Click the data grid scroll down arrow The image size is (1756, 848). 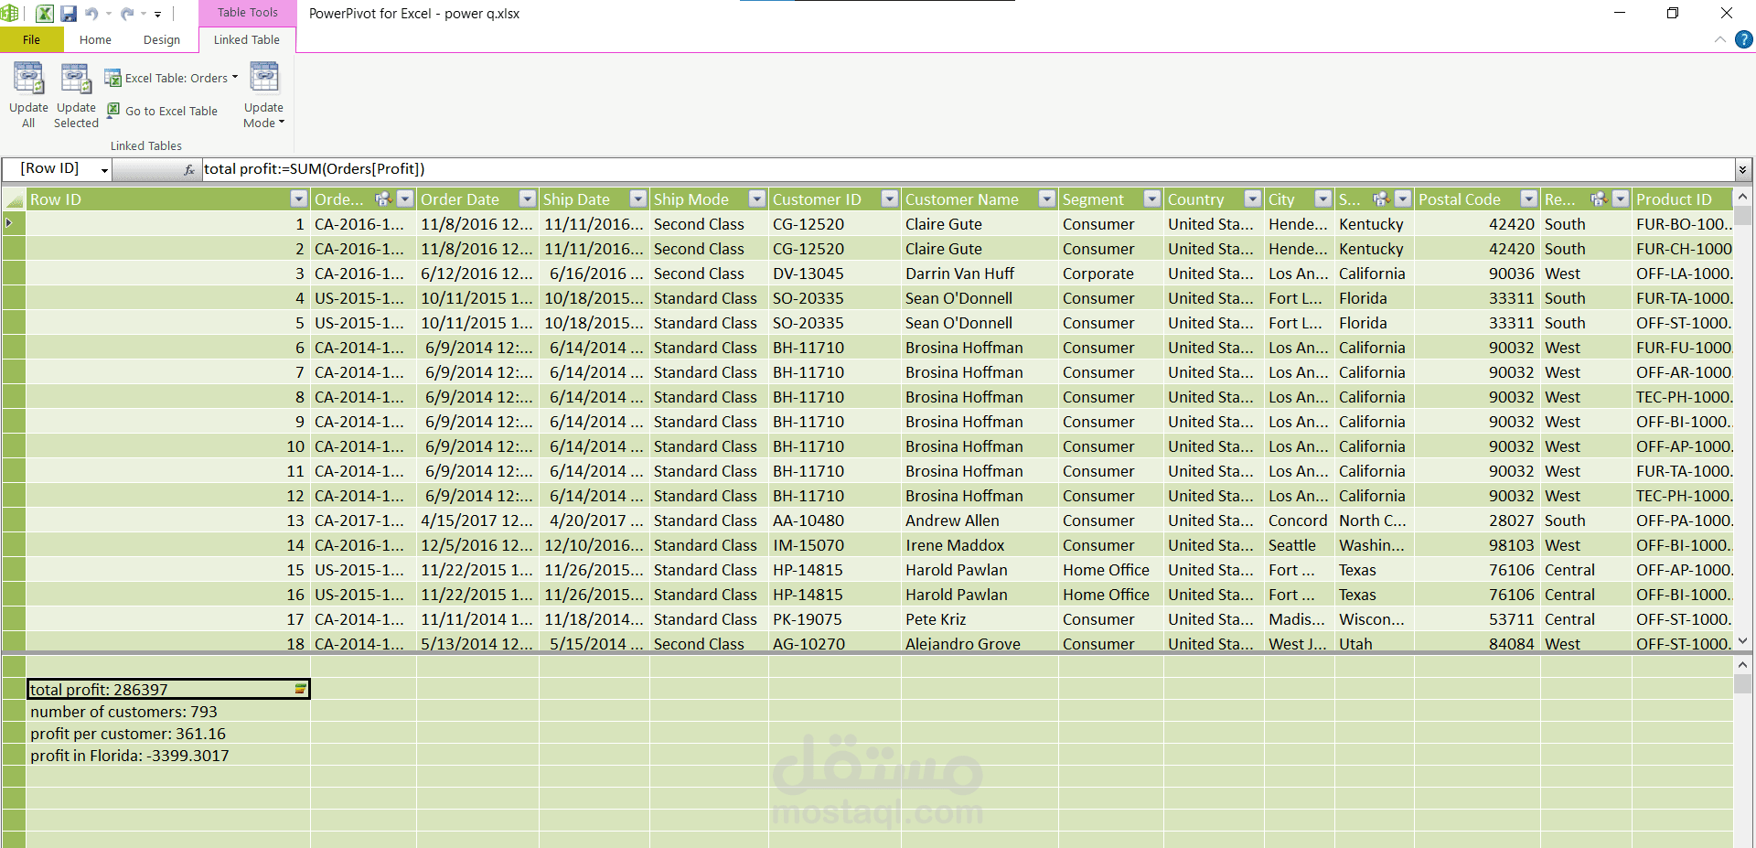point(1743,641)
